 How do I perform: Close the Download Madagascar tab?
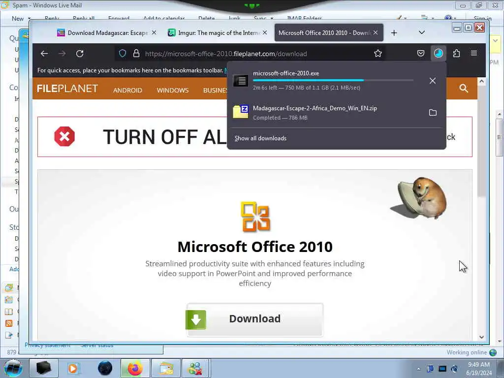pyautogui.click(x=154, y=32)
